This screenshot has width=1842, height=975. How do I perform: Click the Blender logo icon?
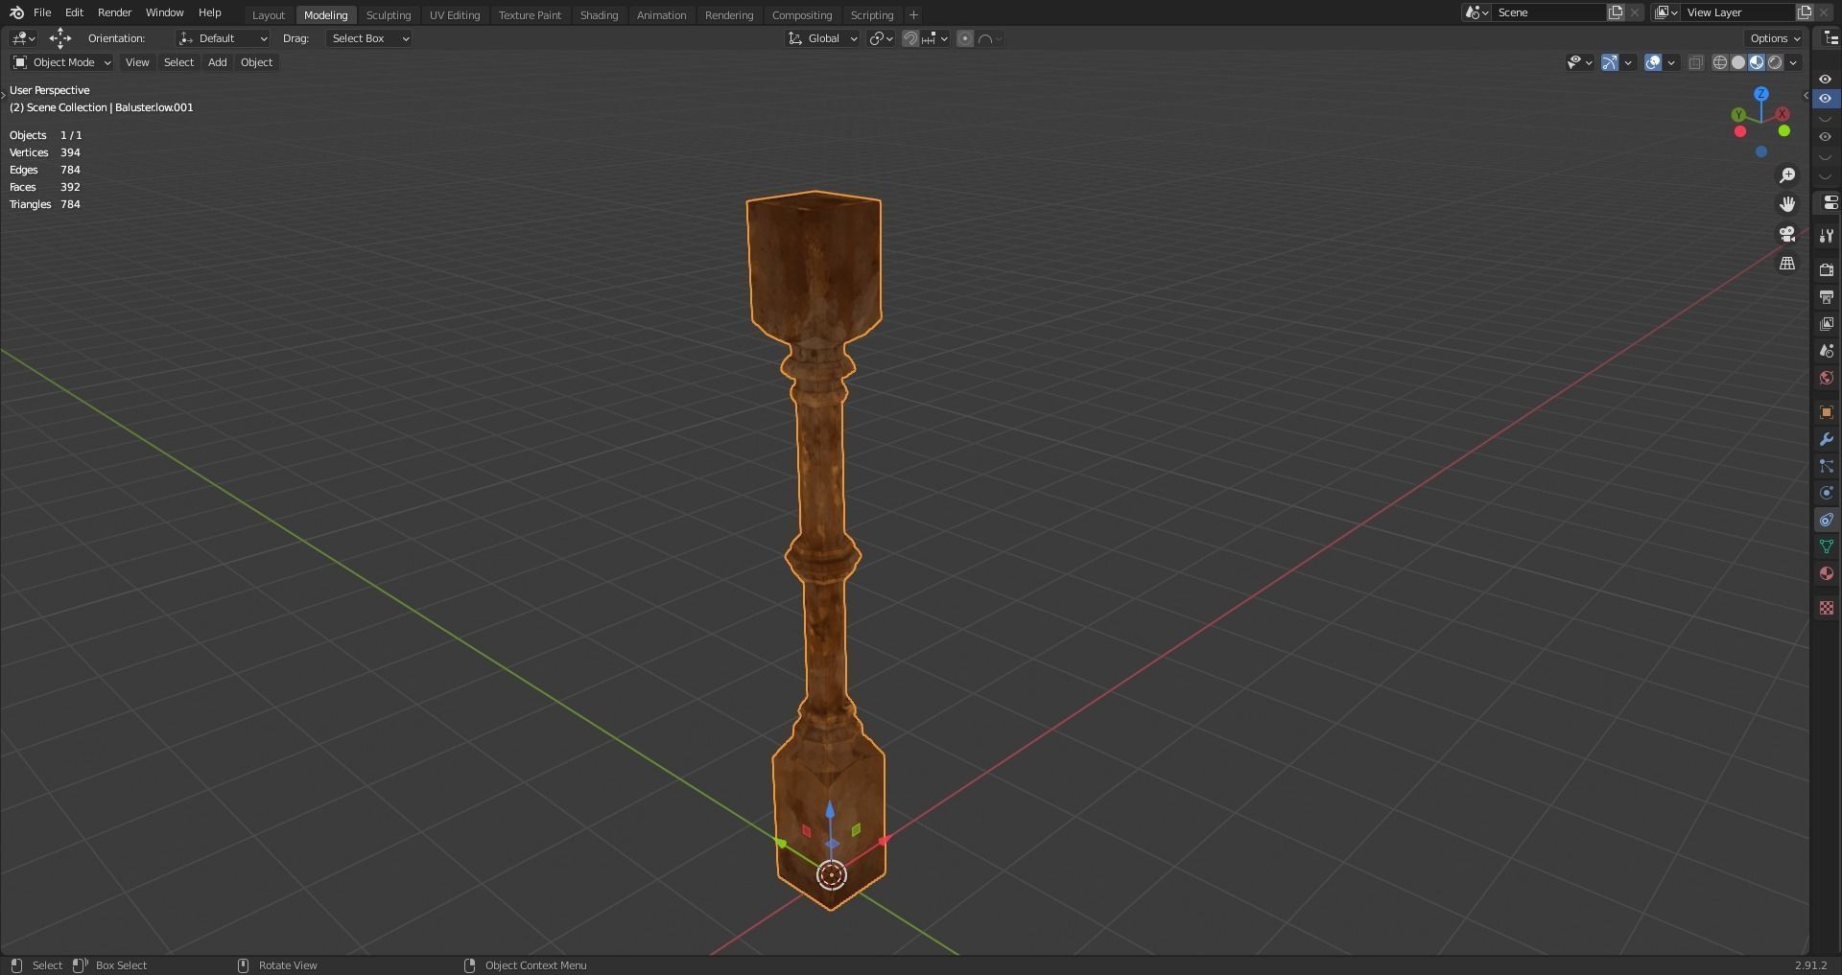16,12
